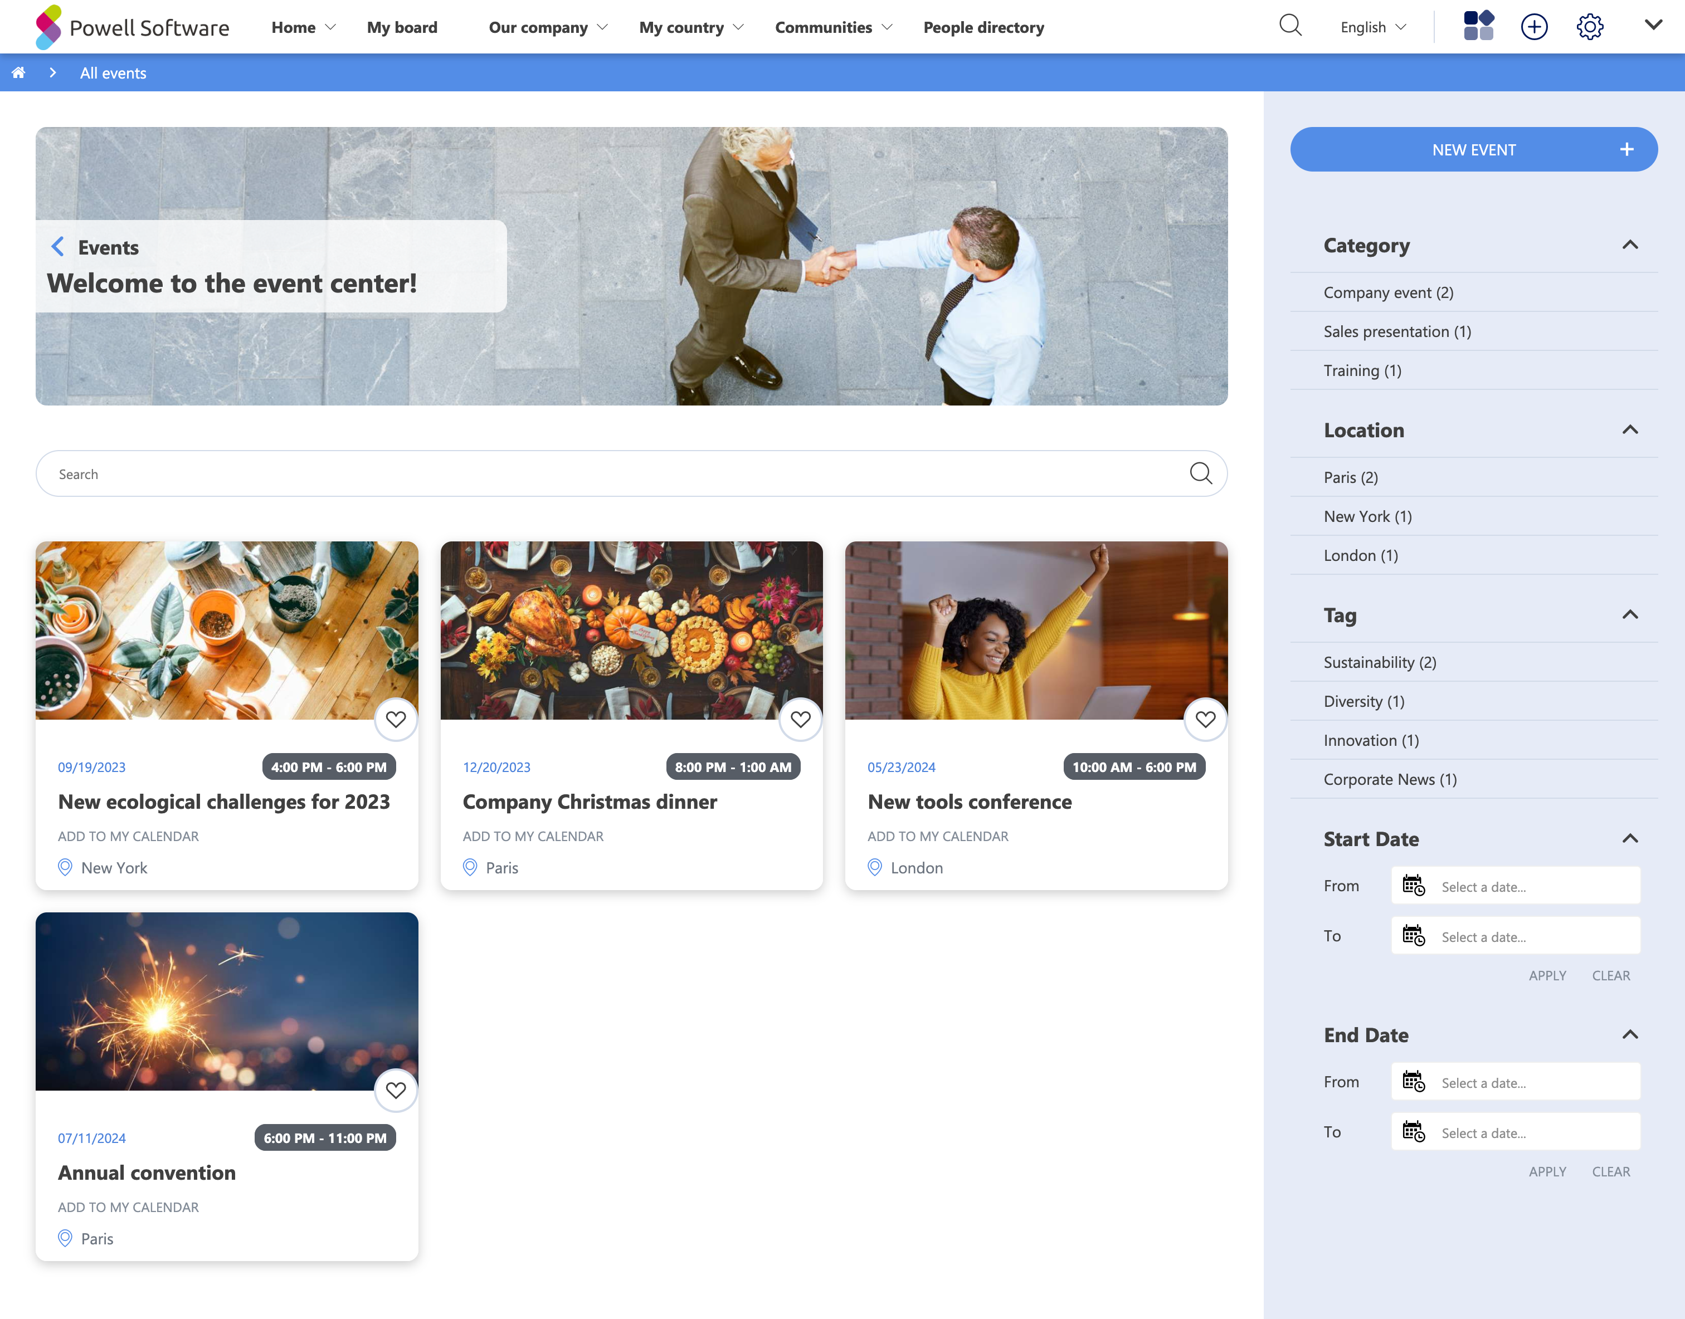Go to People directory
1685x1319 pixels.
(x=983, y=27)
